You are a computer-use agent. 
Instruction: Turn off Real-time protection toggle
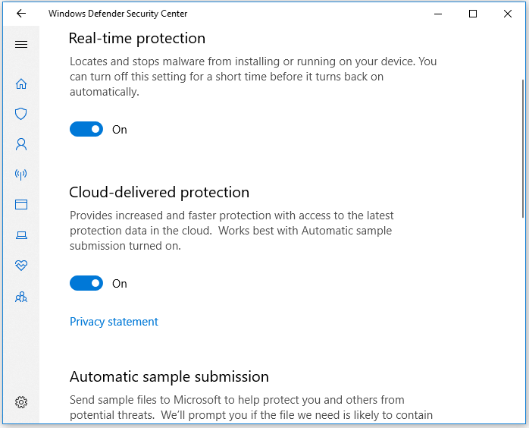tap(86, 130)
